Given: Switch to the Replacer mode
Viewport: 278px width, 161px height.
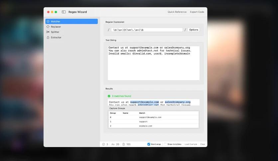Looking at the screenshot, I should [56, 27].
